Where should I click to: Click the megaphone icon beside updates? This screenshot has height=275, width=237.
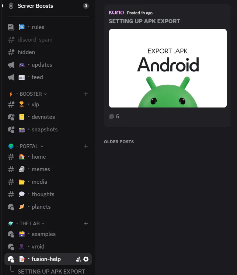[11, 65]
